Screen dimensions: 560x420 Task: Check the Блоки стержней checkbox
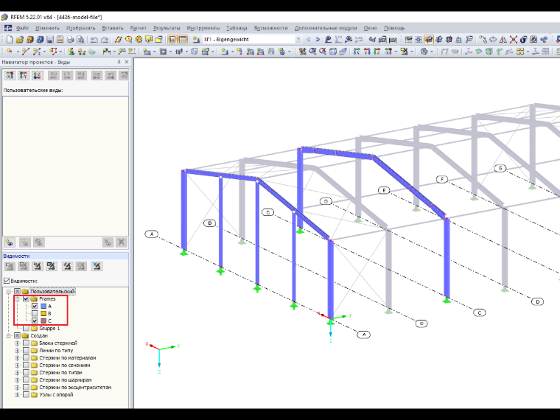click(26, 343)
